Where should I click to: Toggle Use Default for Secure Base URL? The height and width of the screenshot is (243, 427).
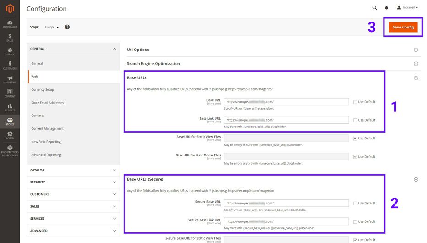(355, 204)
